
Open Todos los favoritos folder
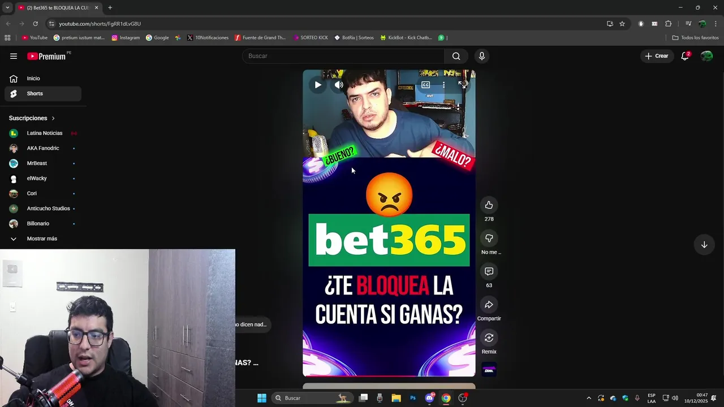coord(695,38)
